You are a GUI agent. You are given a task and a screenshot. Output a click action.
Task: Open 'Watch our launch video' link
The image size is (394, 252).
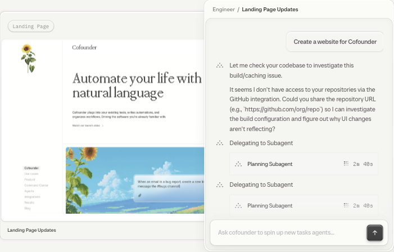click(x=86, y=125)
